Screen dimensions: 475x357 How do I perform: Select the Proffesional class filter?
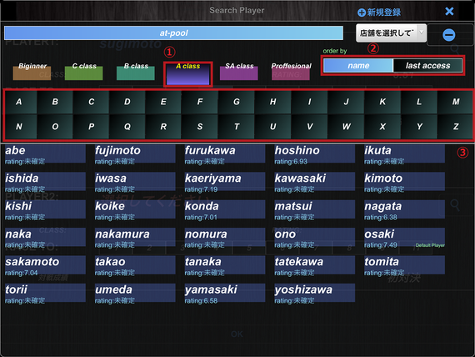click(291, 71)
